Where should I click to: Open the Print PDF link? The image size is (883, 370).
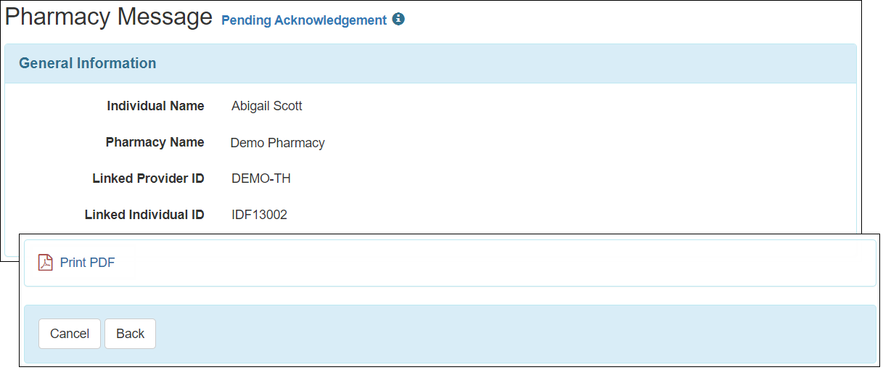click(87, 263)
